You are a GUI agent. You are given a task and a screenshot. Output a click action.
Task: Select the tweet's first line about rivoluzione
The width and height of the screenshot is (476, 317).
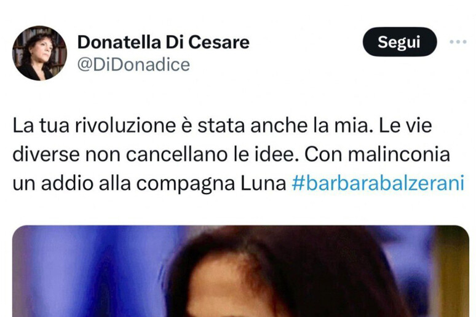point(222,125)
